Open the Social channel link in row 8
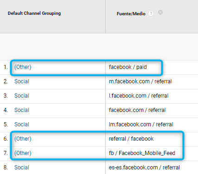The width and height of the screenshot is (198, 174). coord(22,168)
